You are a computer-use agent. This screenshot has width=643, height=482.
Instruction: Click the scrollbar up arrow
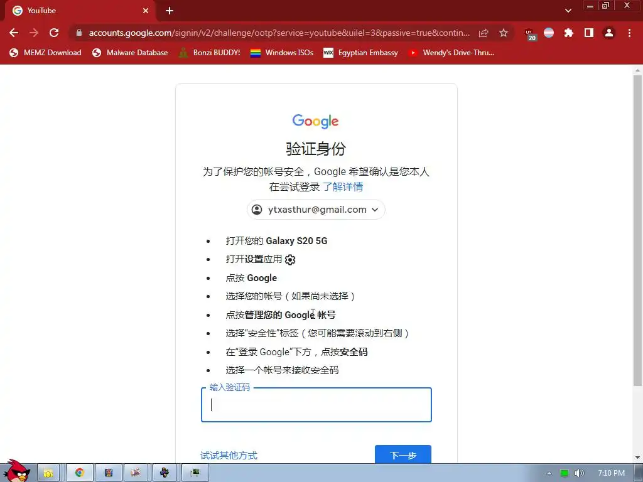click(637, 70)
